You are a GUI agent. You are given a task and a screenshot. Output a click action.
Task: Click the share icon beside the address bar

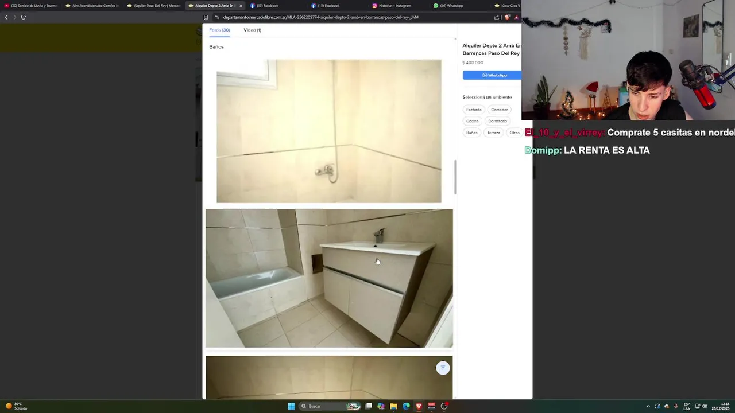(x=497, y=17)
